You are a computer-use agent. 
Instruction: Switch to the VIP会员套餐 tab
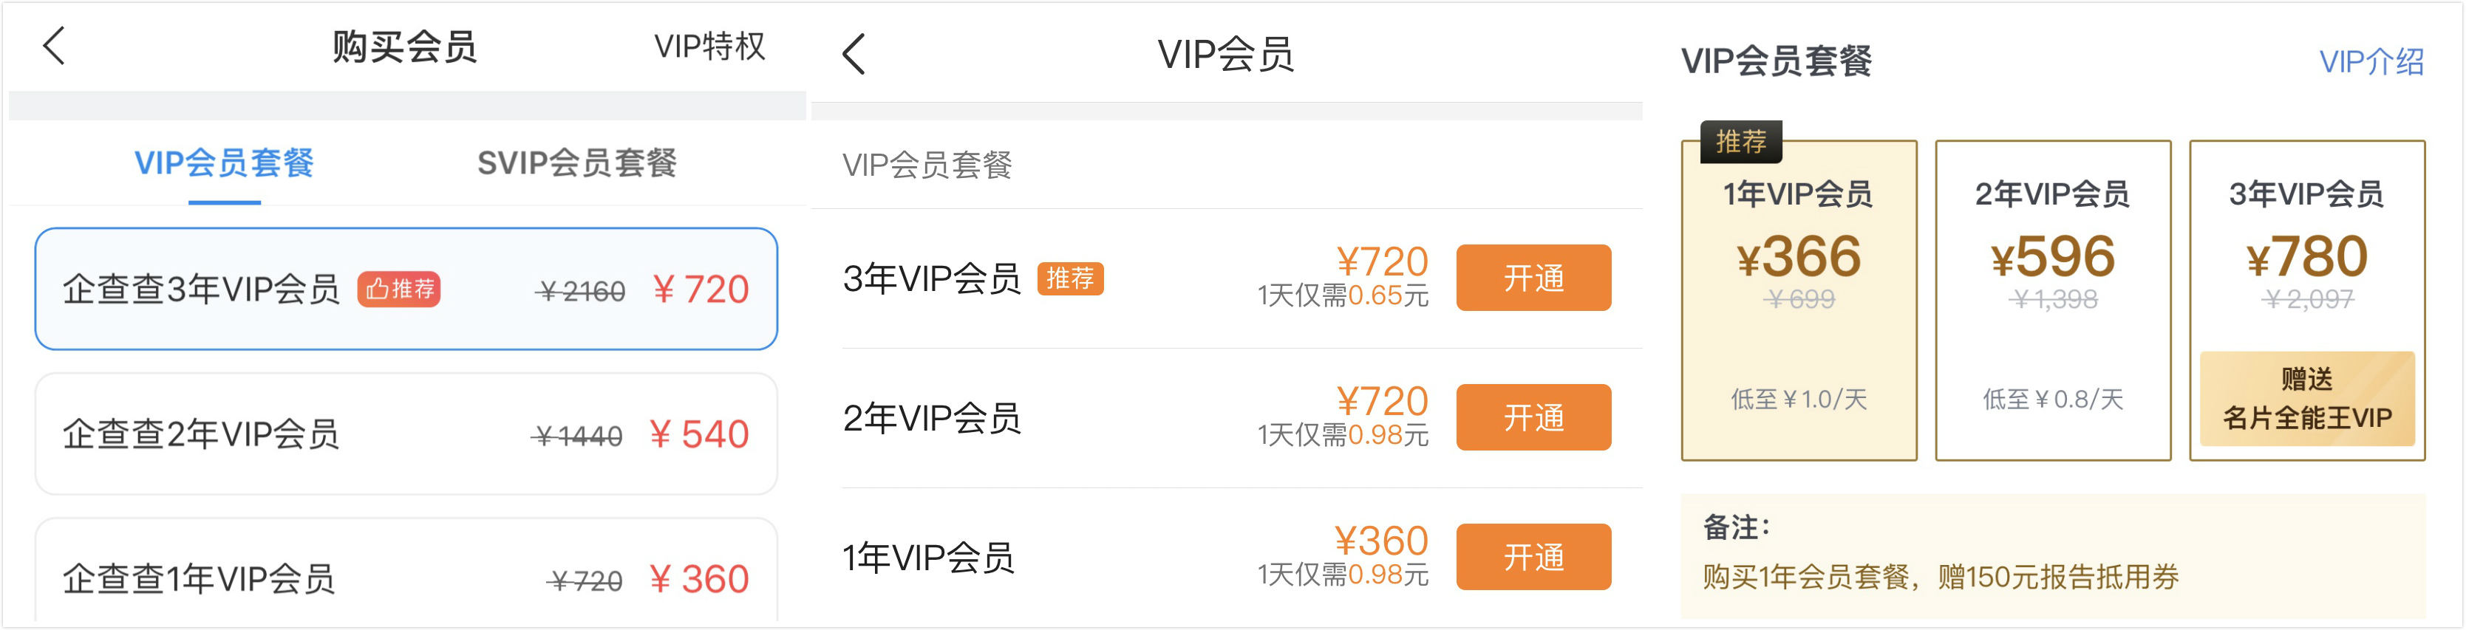pos(224,162)
